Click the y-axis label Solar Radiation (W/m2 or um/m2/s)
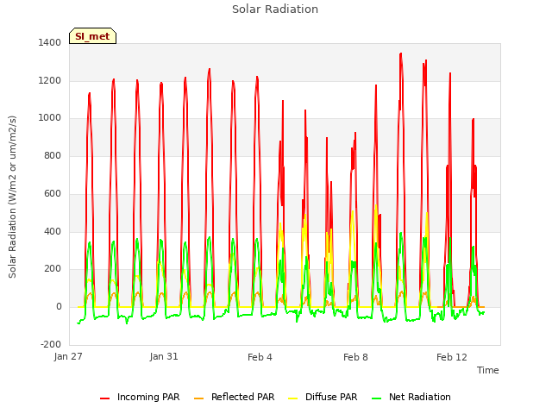Viewport: 552px width, 414px height. tap(12, 197)
